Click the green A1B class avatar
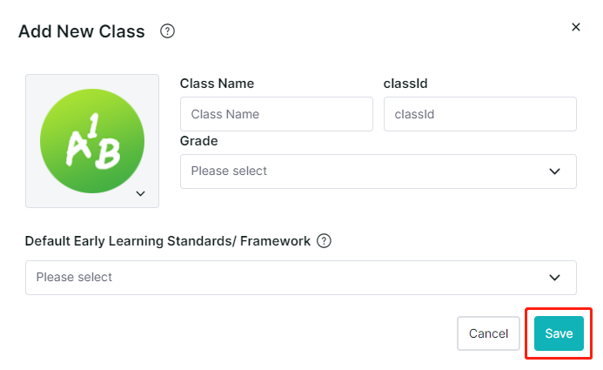Screen dimensions: 603x370 pos(92,141)
